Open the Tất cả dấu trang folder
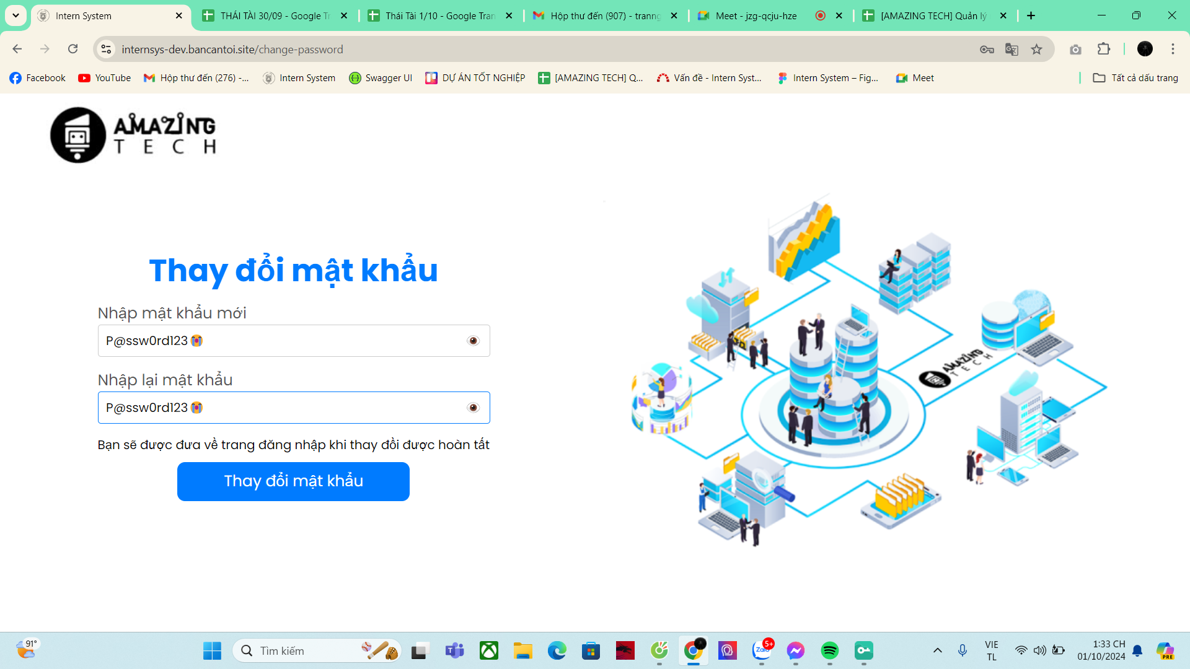This screenshot has width=1190, height=669. tap(1135, 78)
